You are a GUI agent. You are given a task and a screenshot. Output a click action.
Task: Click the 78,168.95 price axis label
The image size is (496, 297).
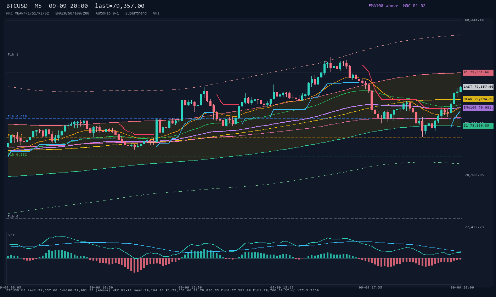[x=474, y=175]
